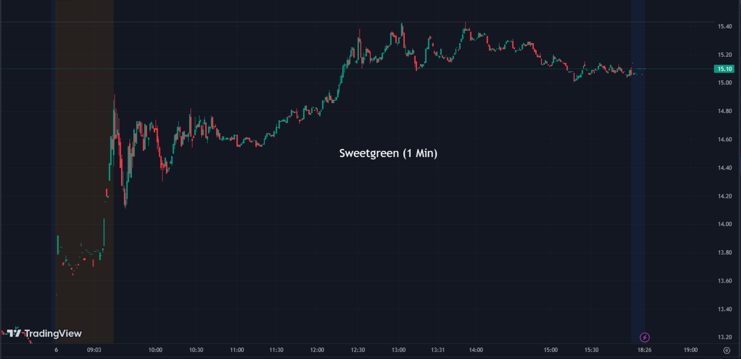Image resolution: width=741 pixels, height=359 pixels.
Task: Click the TradingView logo
Action: (x=44, y=333)
